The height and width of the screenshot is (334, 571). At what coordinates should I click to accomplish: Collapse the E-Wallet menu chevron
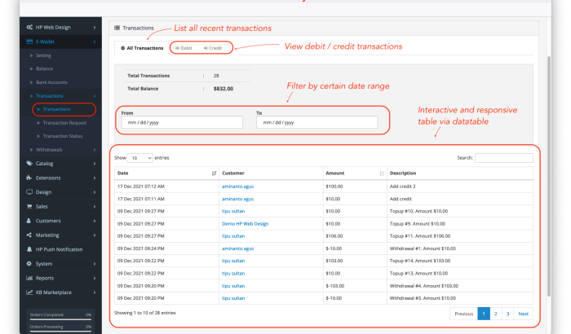[95, 42]
